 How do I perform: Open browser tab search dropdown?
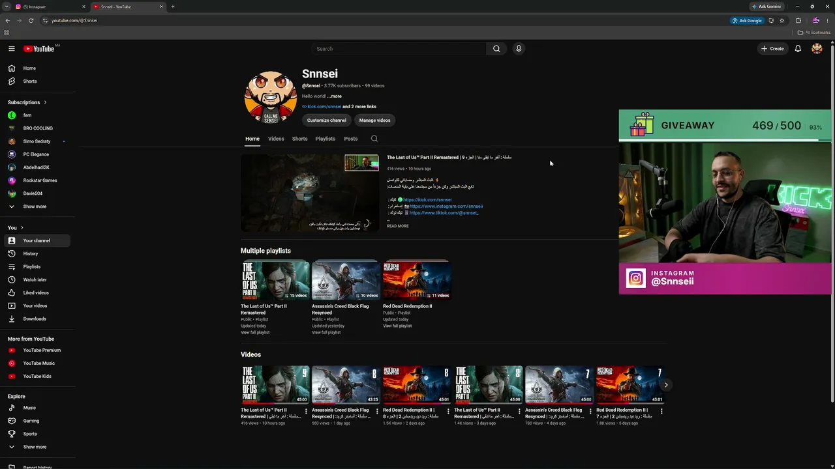point(7,7)
